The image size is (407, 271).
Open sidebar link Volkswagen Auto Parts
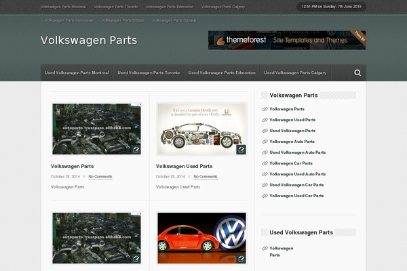point(292,142)
